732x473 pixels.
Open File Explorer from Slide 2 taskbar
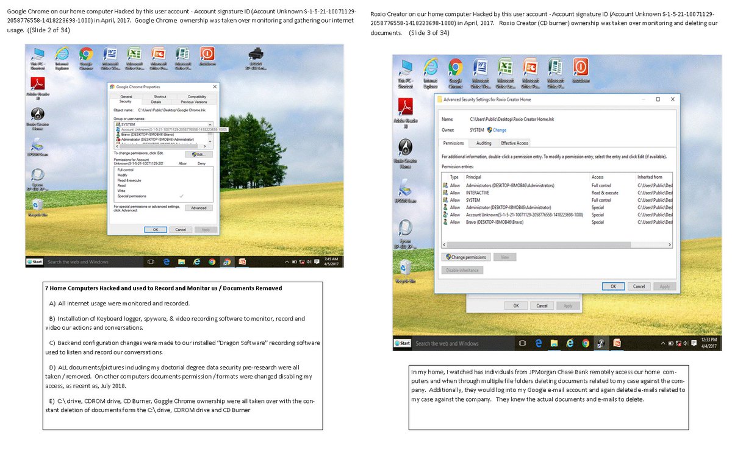tap(181, 261)
